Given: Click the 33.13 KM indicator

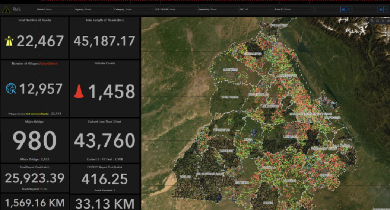Looking at the screenshot, I should click(105, 204).
